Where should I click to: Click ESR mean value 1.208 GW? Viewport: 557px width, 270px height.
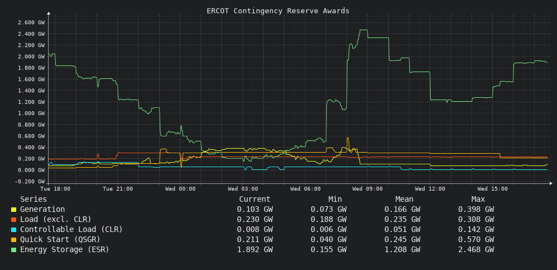click(x=402, y=249)
